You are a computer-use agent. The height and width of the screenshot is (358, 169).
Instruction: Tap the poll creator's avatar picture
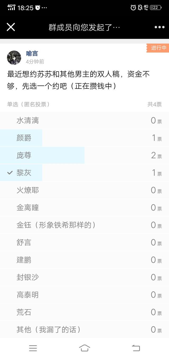click(x=14, y=58)
